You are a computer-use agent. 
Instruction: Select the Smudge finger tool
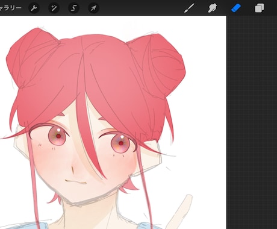pyautogui.click(x=213, y=8)
